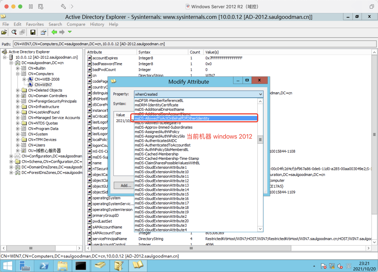Open the Edit menu
This screenshot has width=378, height=272.
(x=17, y=24)
